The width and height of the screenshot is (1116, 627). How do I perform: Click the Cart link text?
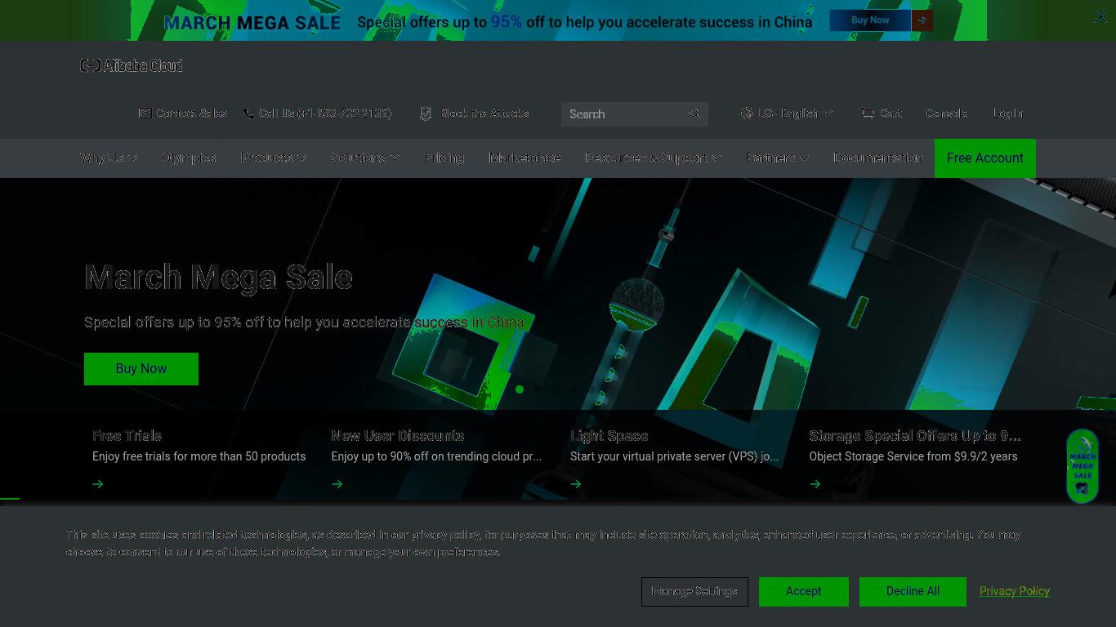click(891, 113)
